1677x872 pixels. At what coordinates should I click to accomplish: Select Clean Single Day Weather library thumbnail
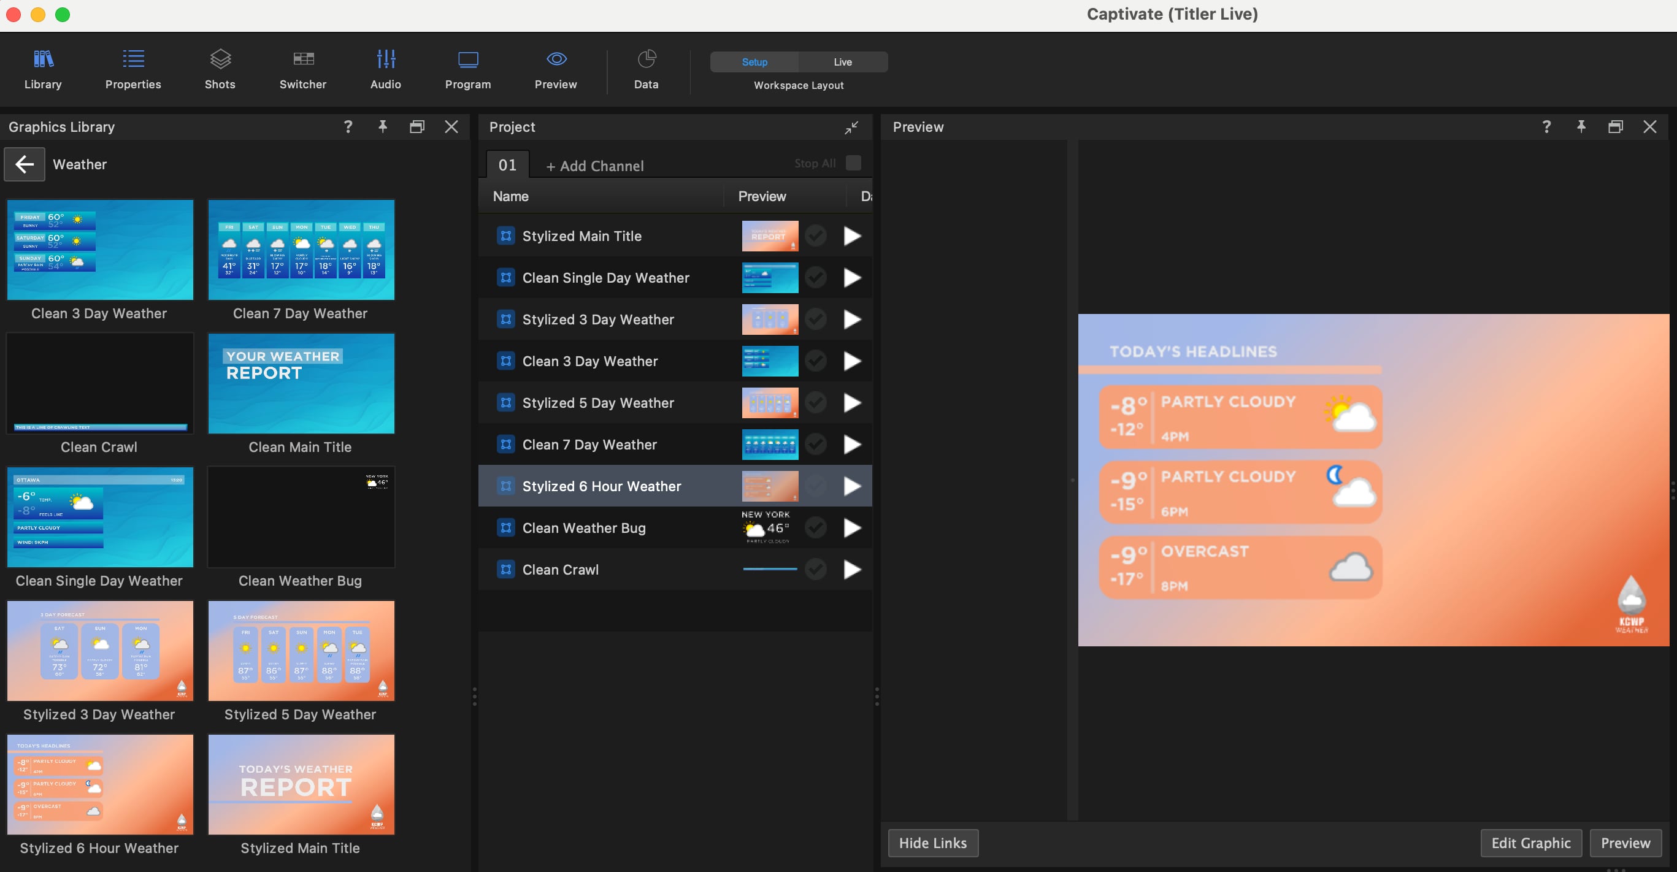pyautogui.click(x=100, y=518)
